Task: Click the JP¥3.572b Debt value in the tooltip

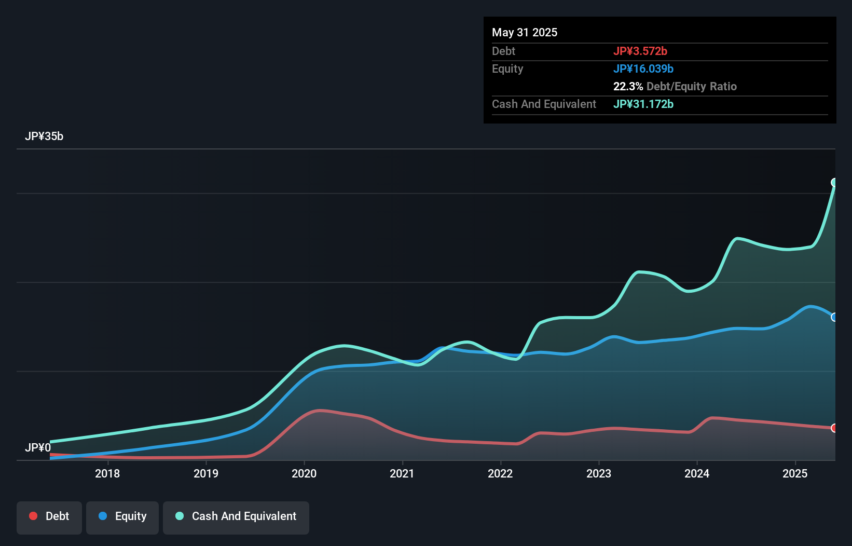Action: [641, 51]
